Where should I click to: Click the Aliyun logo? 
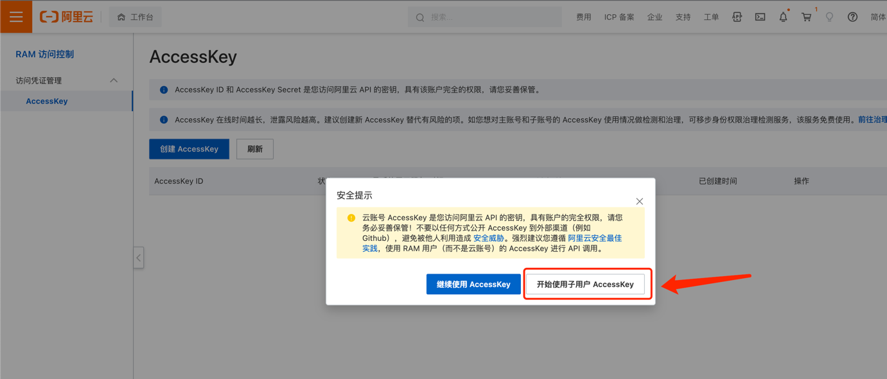[67, 17]
